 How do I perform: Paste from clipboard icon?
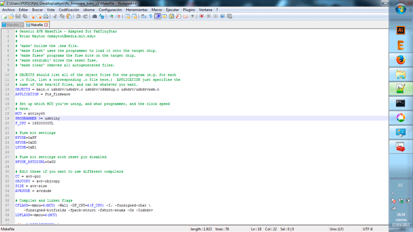pyautogui.click(x=69, y=16)
